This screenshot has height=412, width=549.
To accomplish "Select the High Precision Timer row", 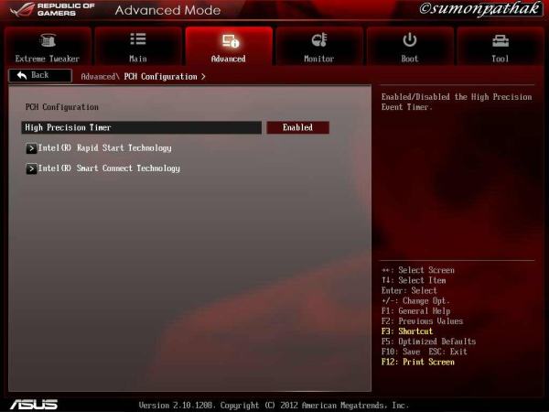I will pyautogui.click(x=142, y=127).
